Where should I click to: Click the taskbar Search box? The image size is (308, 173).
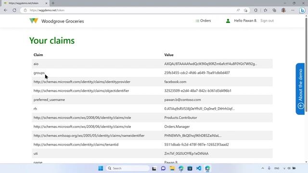tap(128, 168)
